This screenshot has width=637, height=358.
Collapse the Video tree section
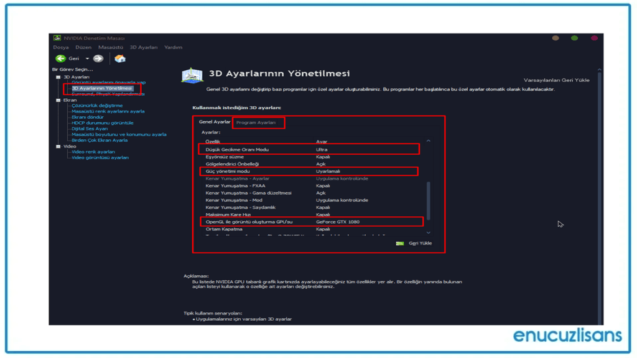pyautogui.click(x=58, y=145)
